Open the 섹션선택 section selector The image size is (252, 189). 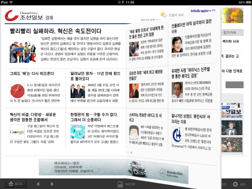coord(127,184)
